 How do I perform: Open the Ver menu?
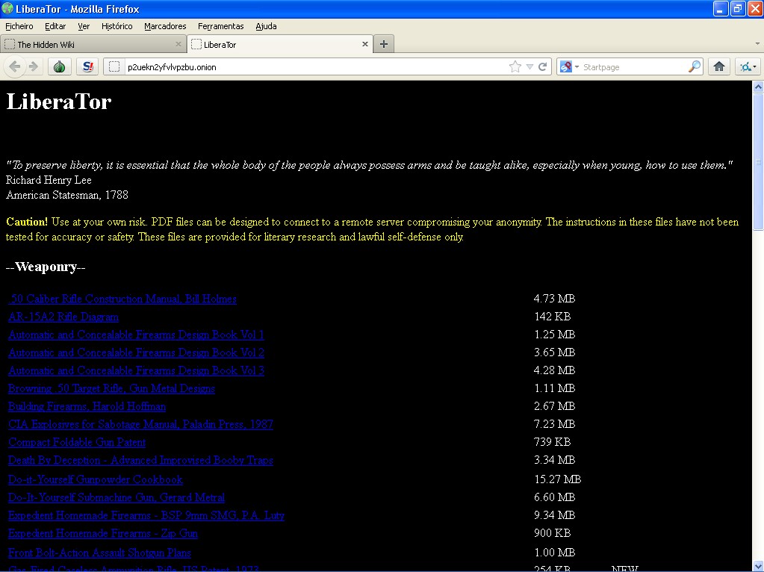coord(84,26)
